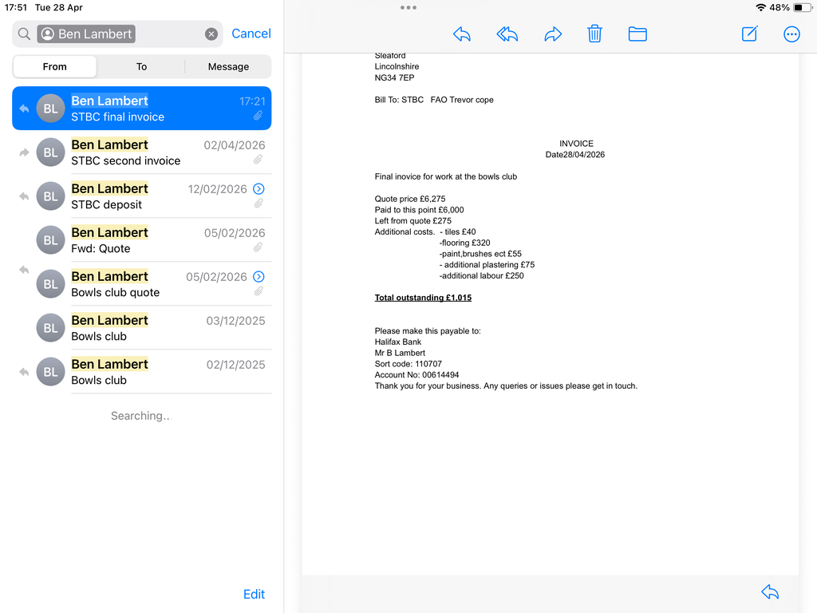Tap the magnifying glass search icon
The image size is (817, 613).
24,34
